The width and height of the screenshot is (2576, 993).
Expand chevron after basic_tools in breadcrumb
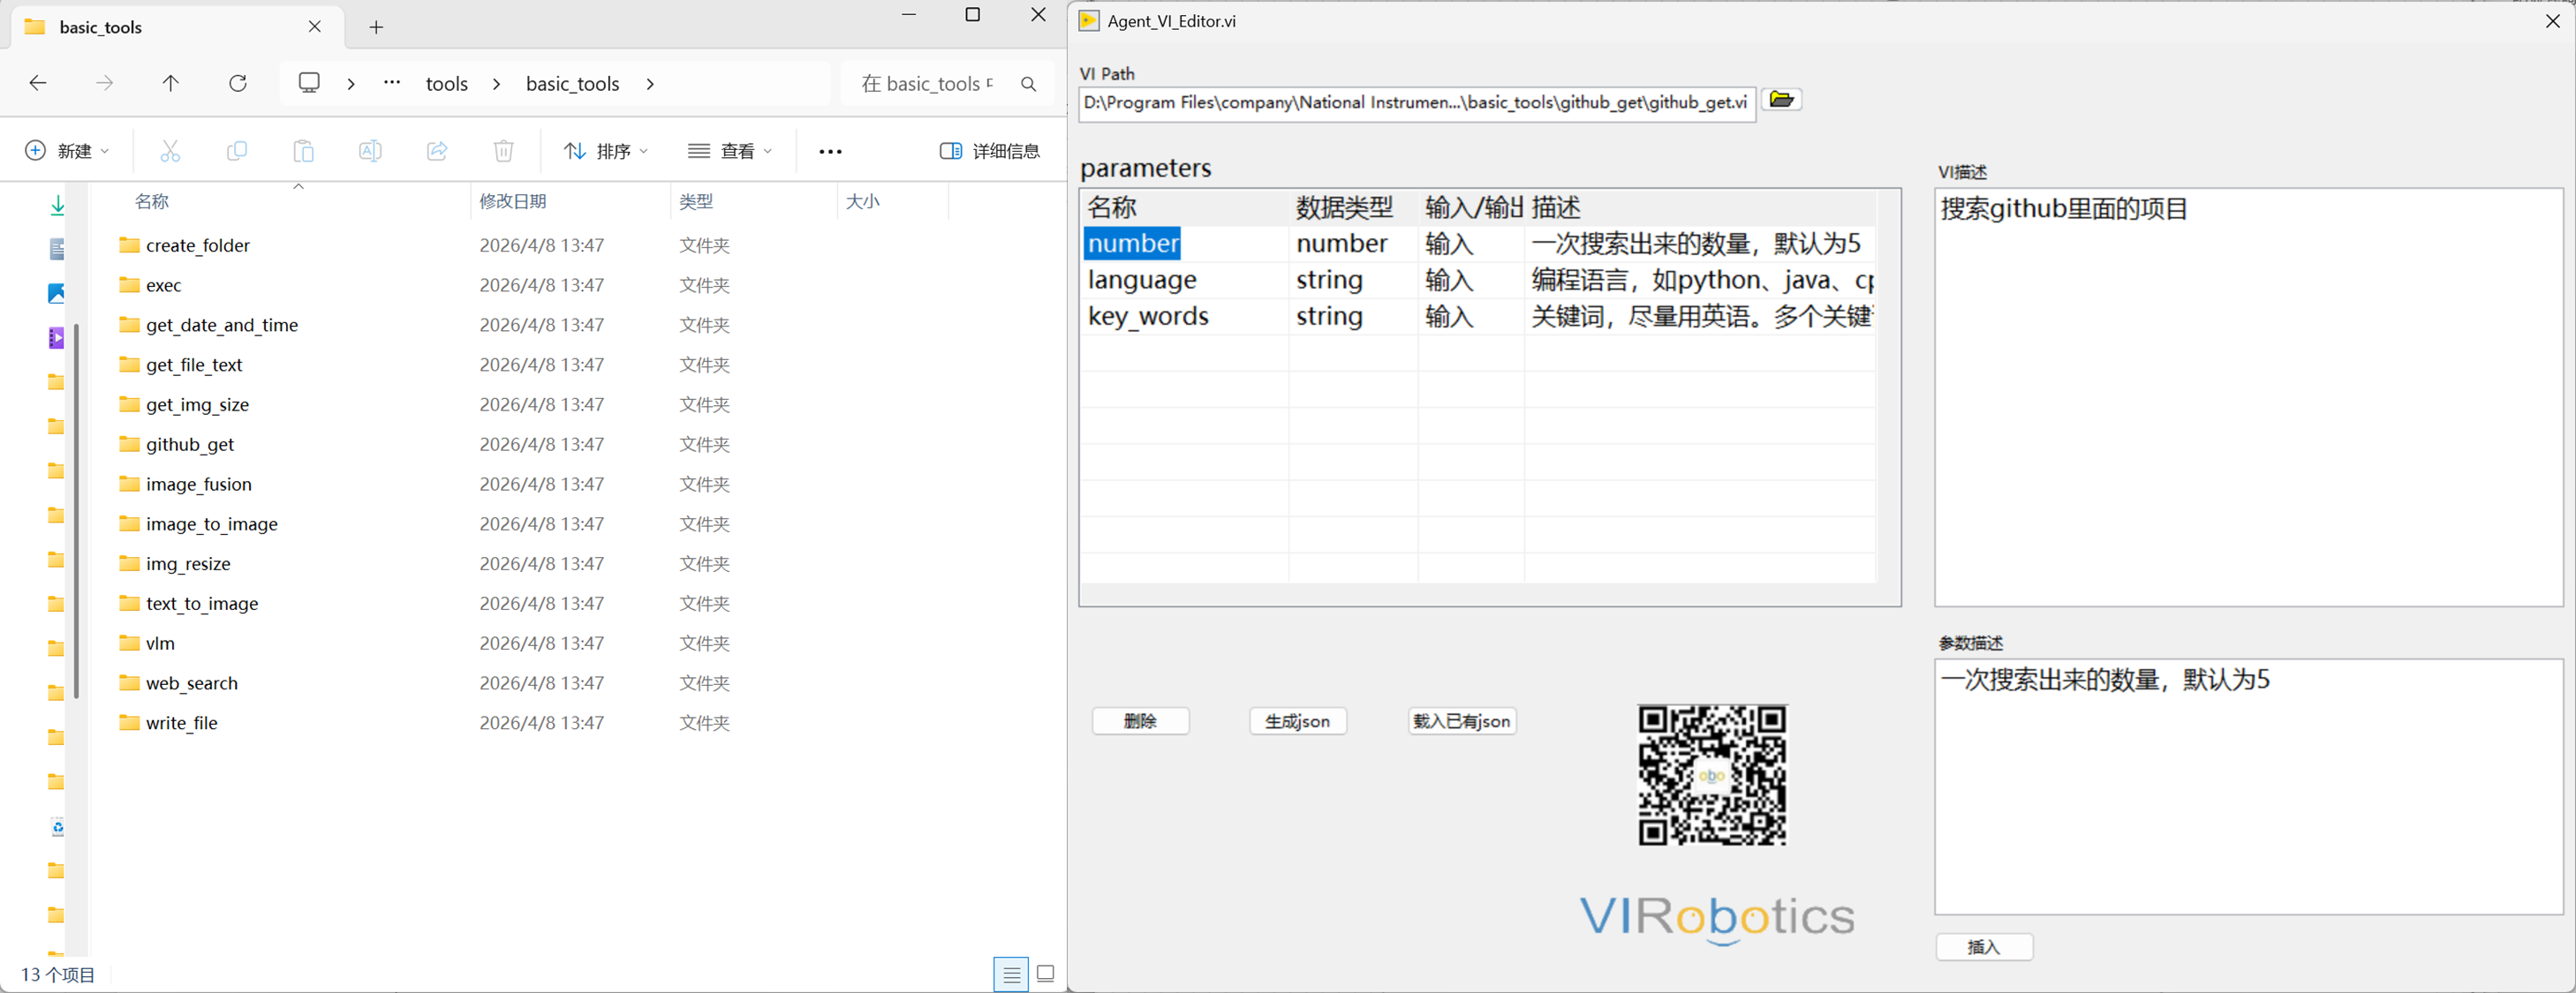pos(650,84)
